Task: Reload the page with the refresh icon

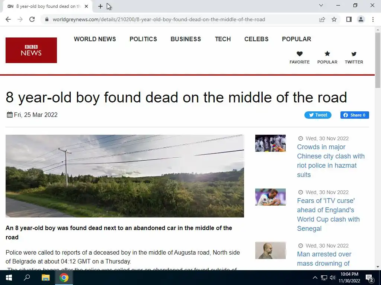Action: coord(32,19)
